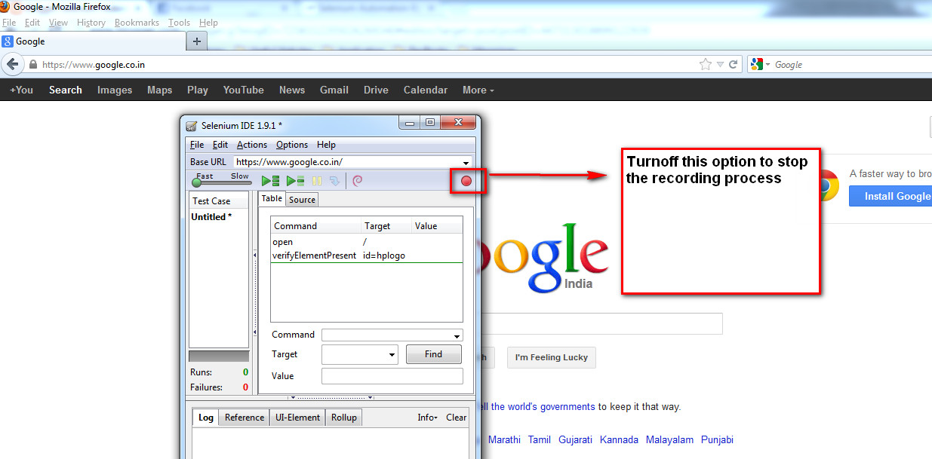Click the Find button
This screenshot has height=459, width=932.
point(433,354)
